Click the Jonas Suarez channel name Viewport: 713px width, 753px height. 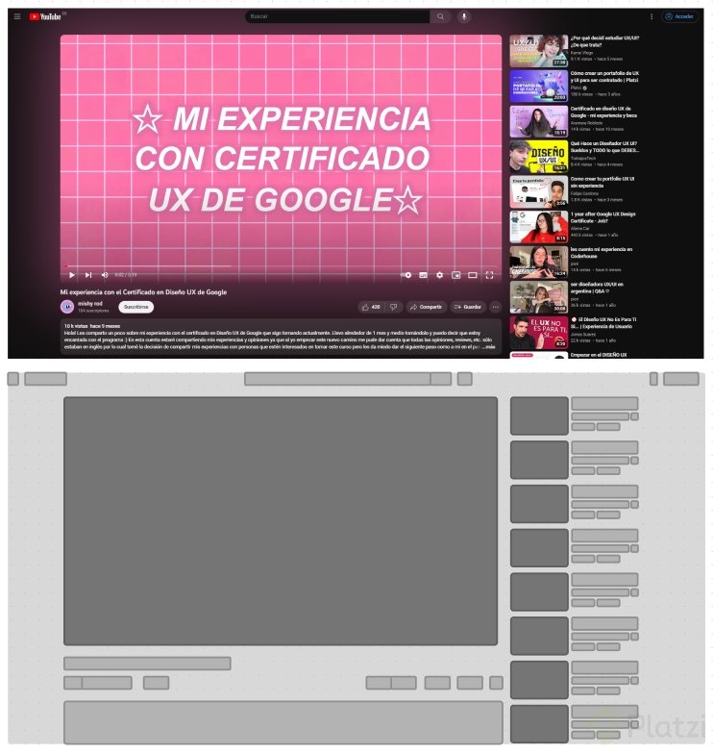pos(583,335)
